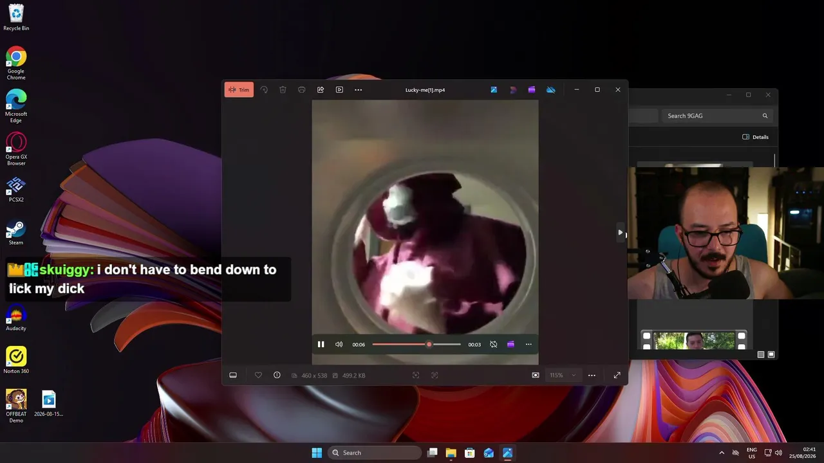Open the Outlook icon on the taskbar

point(489,453)
